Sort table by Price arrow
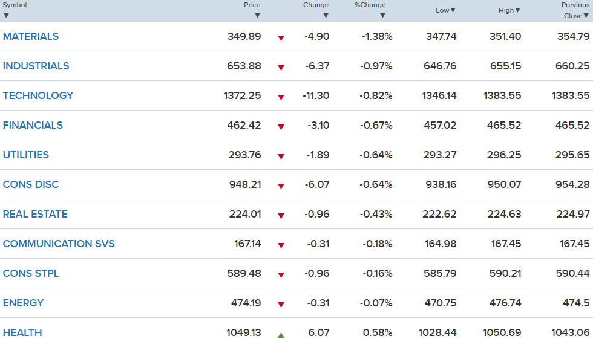The width and height of the screenshot is (593, 339). click(x=257, y=16)
